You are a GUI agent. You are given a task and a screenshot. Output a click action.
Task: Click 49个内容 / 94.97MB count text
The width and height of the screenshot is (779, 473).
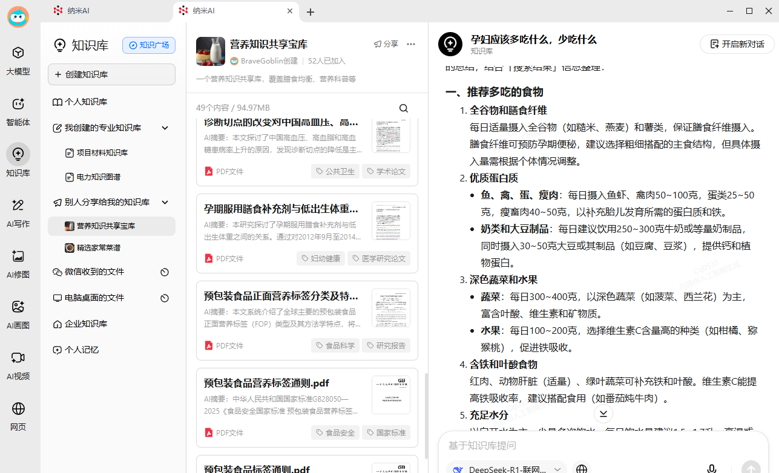pyautogui.click(x=233, y=108)
